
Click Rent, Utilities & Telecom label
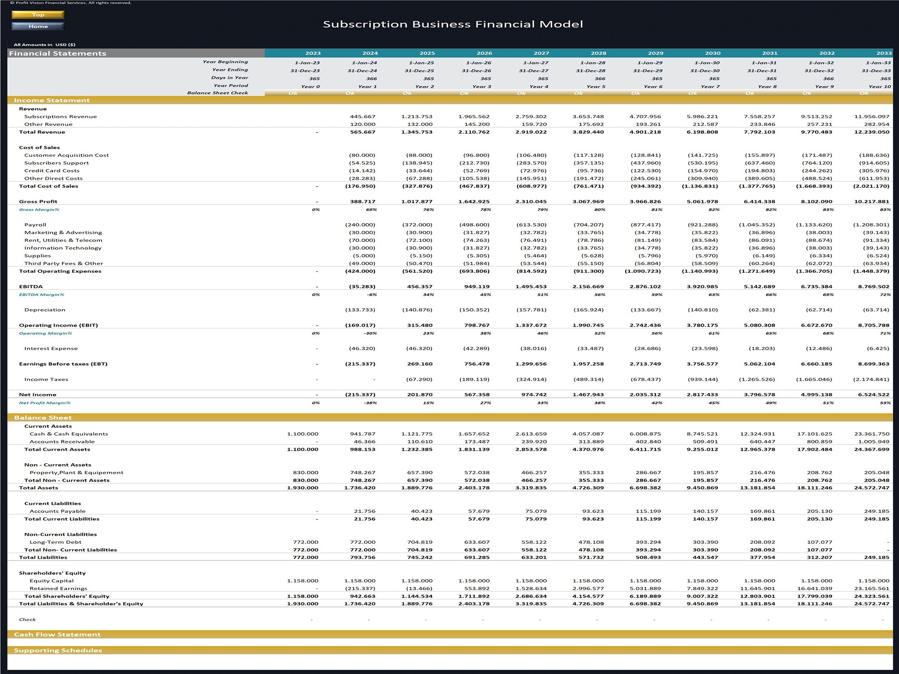tap(63, 240)
